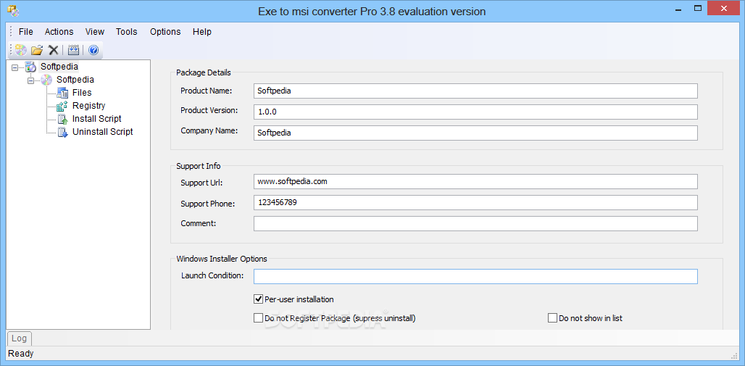Click the black X delete toolbar icon

[x=54, y=50]
